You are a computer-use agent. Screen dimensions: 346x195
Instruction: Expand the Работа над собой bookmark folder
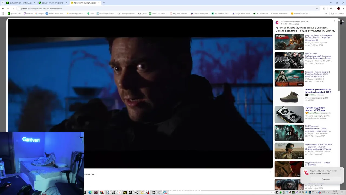click(158, 13)
